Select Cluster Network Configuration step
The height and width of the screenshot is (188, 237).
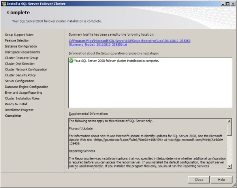[26, 69]
